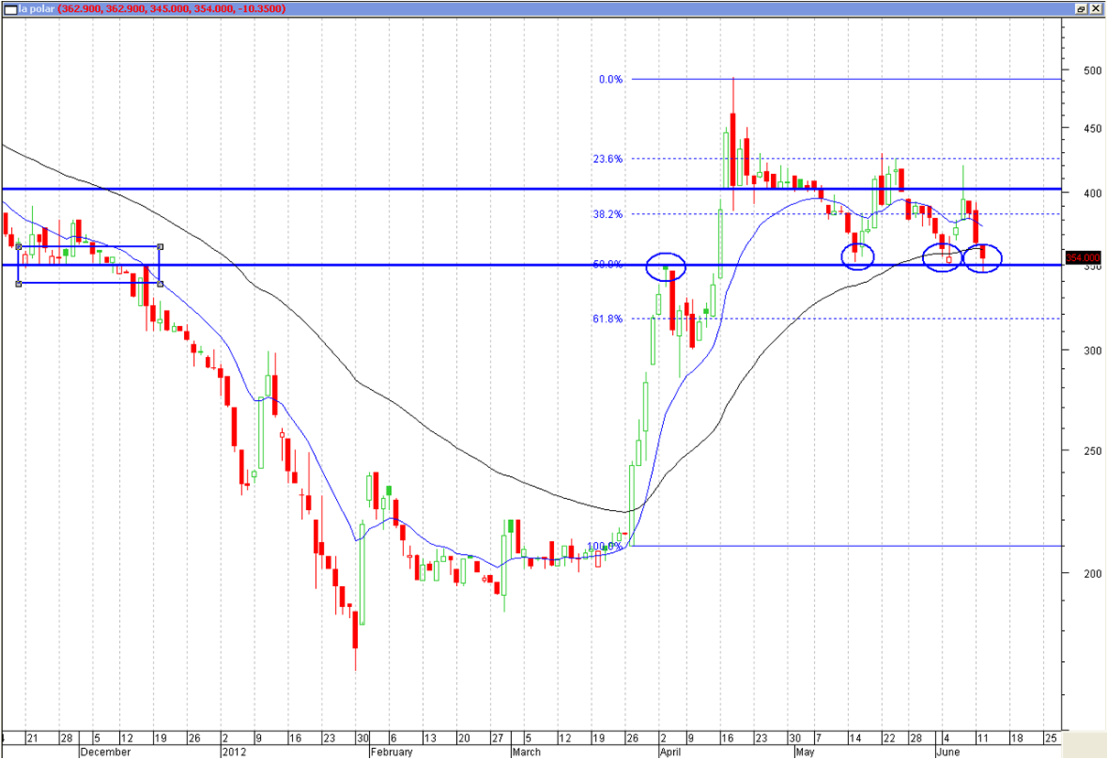The image size is (1108, 759).
Task: Open the chart window system menu icon
Action: click(x=10, y=8)
